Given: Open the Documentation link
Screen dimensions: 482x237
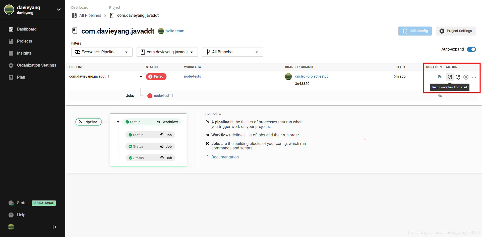Looking at the screenshot, I should tap(225, 157).
